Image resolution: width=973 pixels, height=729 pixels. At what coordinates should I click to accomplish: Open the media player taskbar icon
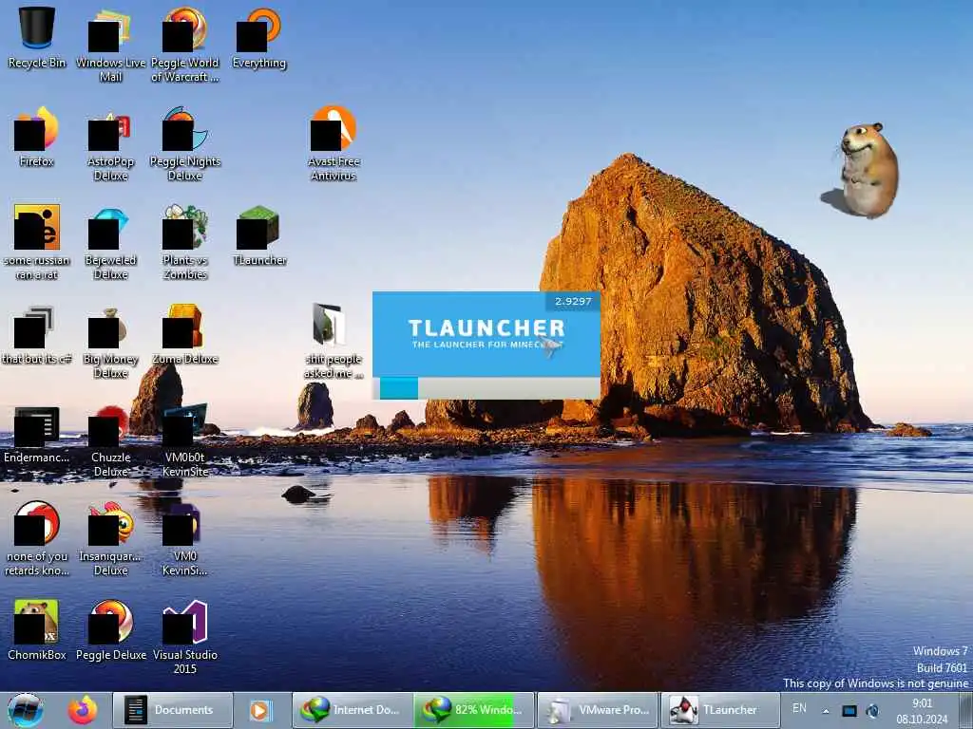click(261, 710)
